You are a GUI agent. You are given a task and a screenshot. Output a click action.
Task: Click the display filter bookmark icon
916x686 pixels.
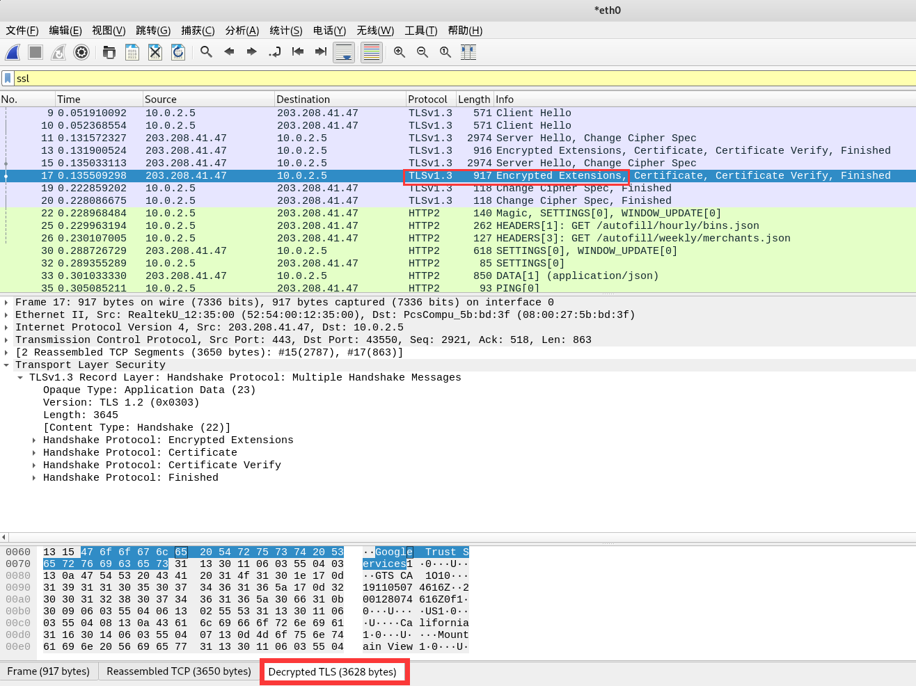point(8,78)
